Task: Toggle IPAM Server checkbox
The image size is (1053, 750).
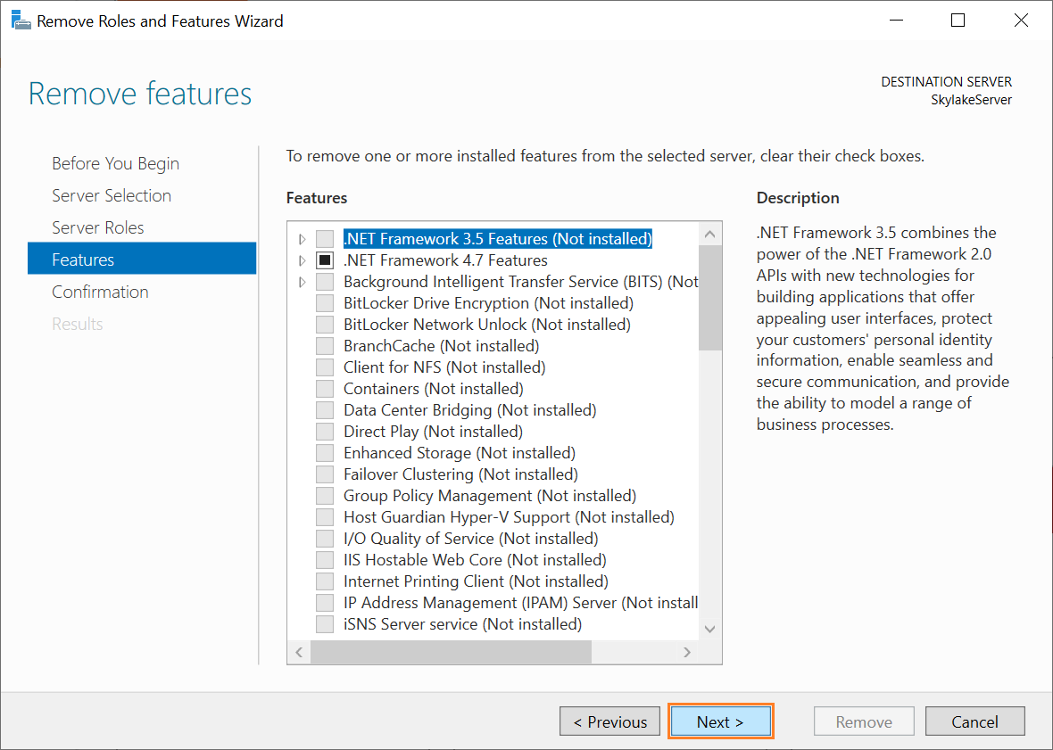Action: click(x=325, y=604)
